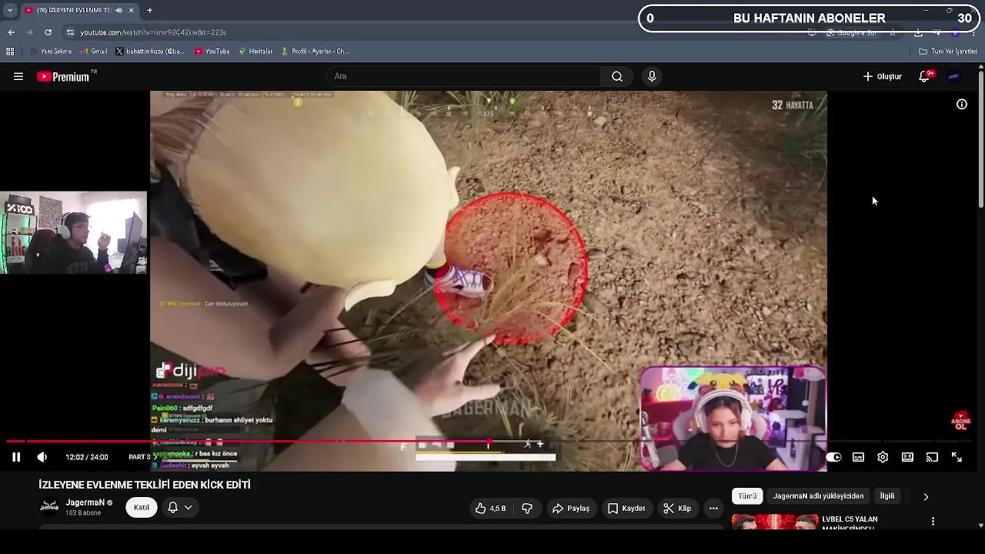Image resolution: width=985 pixels, height=554 pixels.
Task: Save the video with Kaydet
Action: tap(626, 508)
